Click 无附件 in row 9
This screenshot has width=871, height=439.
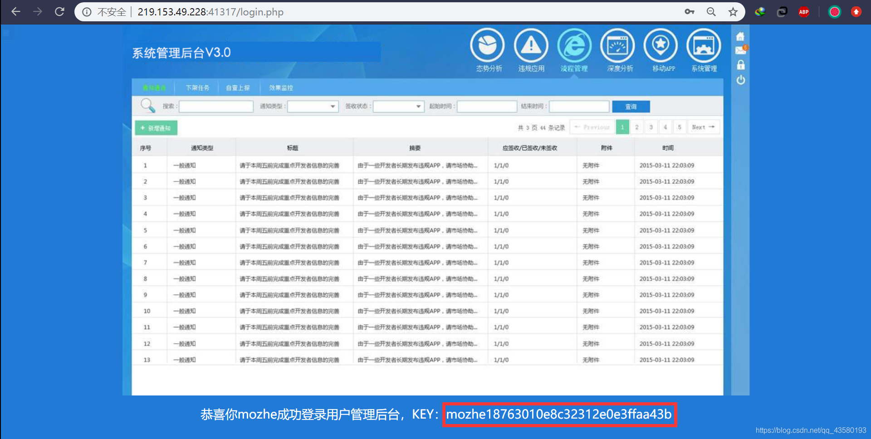pyautogui.click(x=591, y=295)
